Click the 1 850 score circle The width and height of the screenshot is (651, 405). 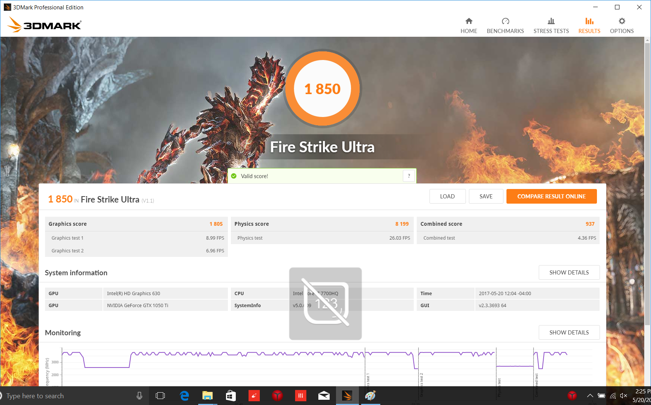[x=322, y=89]
